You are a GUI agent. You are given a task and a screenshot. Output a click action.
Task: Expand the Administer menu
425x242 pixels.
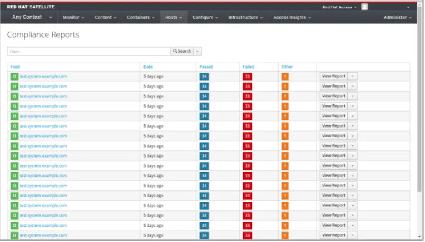[397, 17]
